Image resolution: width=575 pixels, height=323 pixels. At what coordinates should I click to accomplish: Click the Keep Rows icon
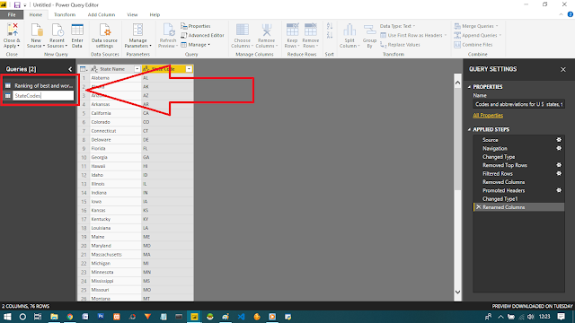[x=292, y=30]
